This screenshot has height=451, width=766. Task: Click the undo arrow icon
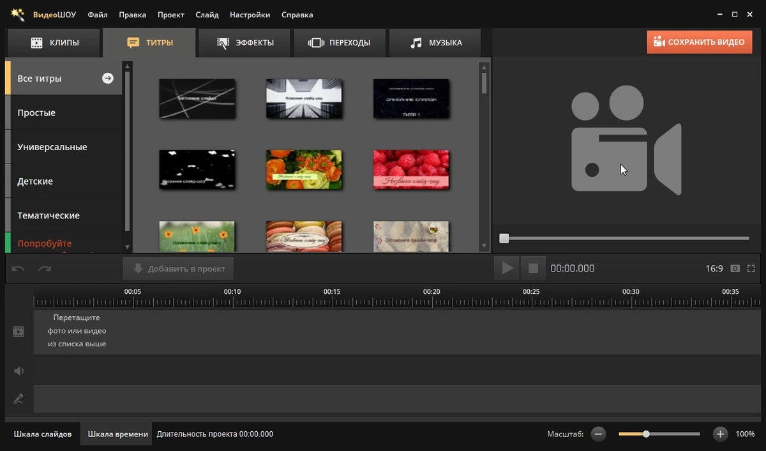[18, 269]
